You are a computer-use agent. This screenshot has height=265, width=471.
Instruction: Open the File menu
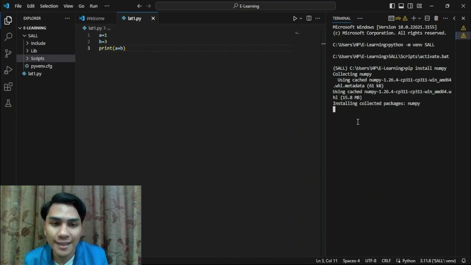(18, 6)
